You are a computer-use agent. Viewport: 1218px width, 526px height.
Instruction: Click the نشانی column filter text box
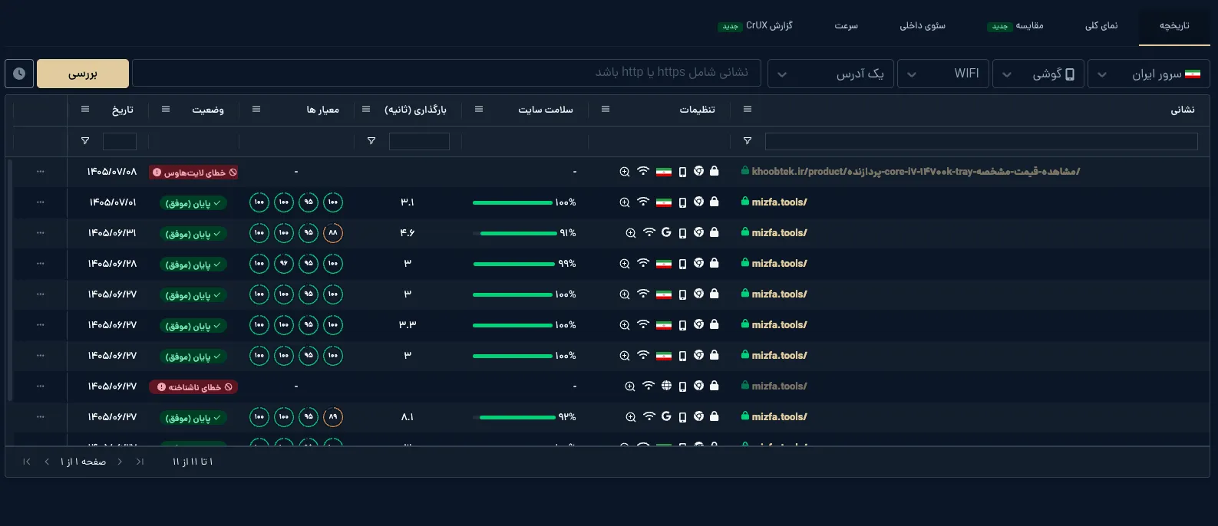point(981,141)
